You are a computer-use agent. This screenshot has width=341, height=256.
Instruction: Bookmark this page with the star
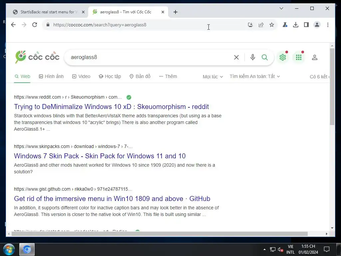(272, 25)
